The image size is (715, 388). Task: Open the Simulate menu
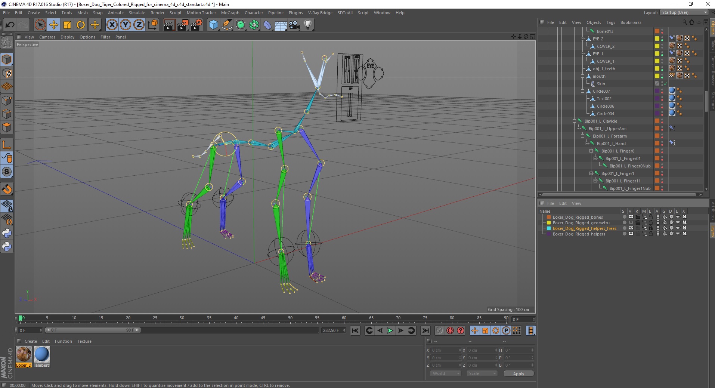click(x=137, y=13)
